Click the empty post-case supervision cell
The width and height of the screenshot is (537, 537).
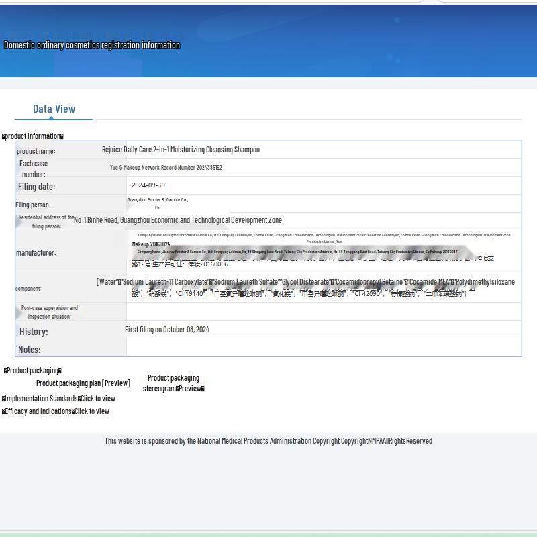(x=324, y=311)
